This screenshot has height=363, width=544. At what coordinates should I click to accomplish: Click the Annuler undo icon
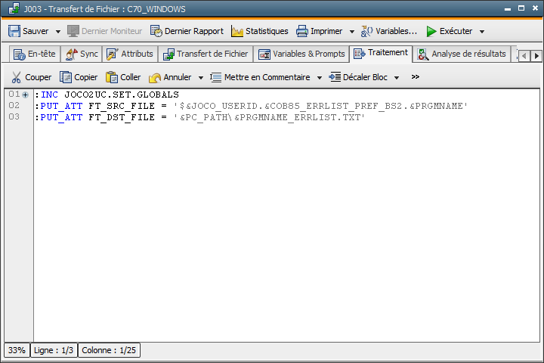[x=155, y=77]
